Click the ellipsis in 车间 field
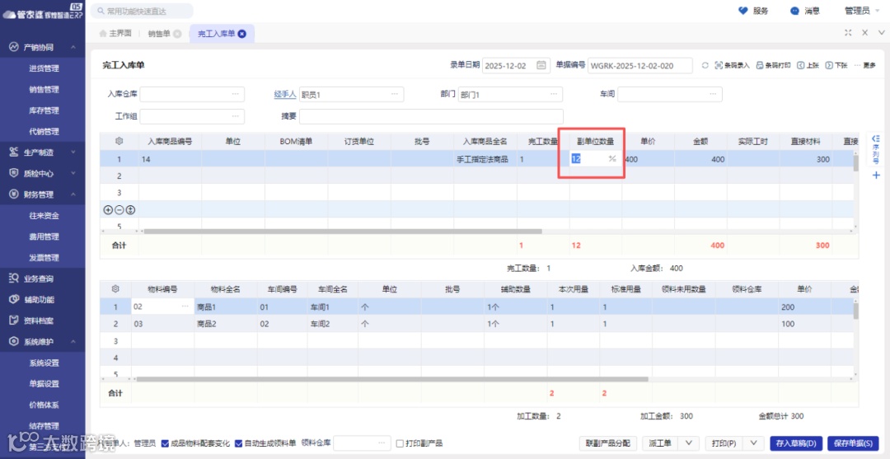Image resolution: width=890 pixels, height=459 pixels. [x=713, y=94]
